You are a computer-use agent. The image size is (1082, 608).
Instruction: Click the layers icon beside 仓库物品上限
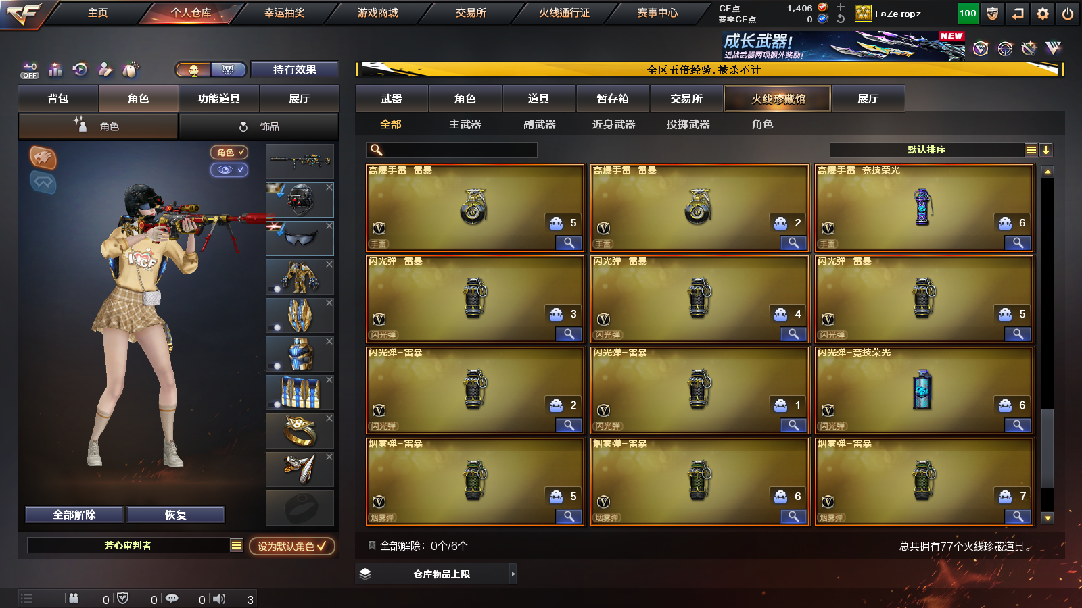[365, 574]
